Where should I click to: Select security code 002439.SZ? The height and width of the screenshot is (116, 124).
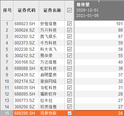pos(25,75)
